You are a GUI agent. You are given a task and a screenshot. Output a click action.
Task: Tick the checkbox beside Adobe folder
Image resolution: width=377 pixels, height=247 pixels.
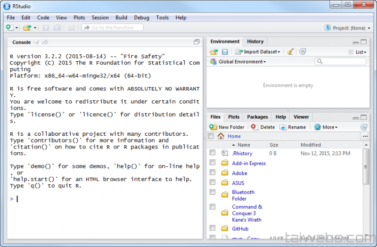213,173
